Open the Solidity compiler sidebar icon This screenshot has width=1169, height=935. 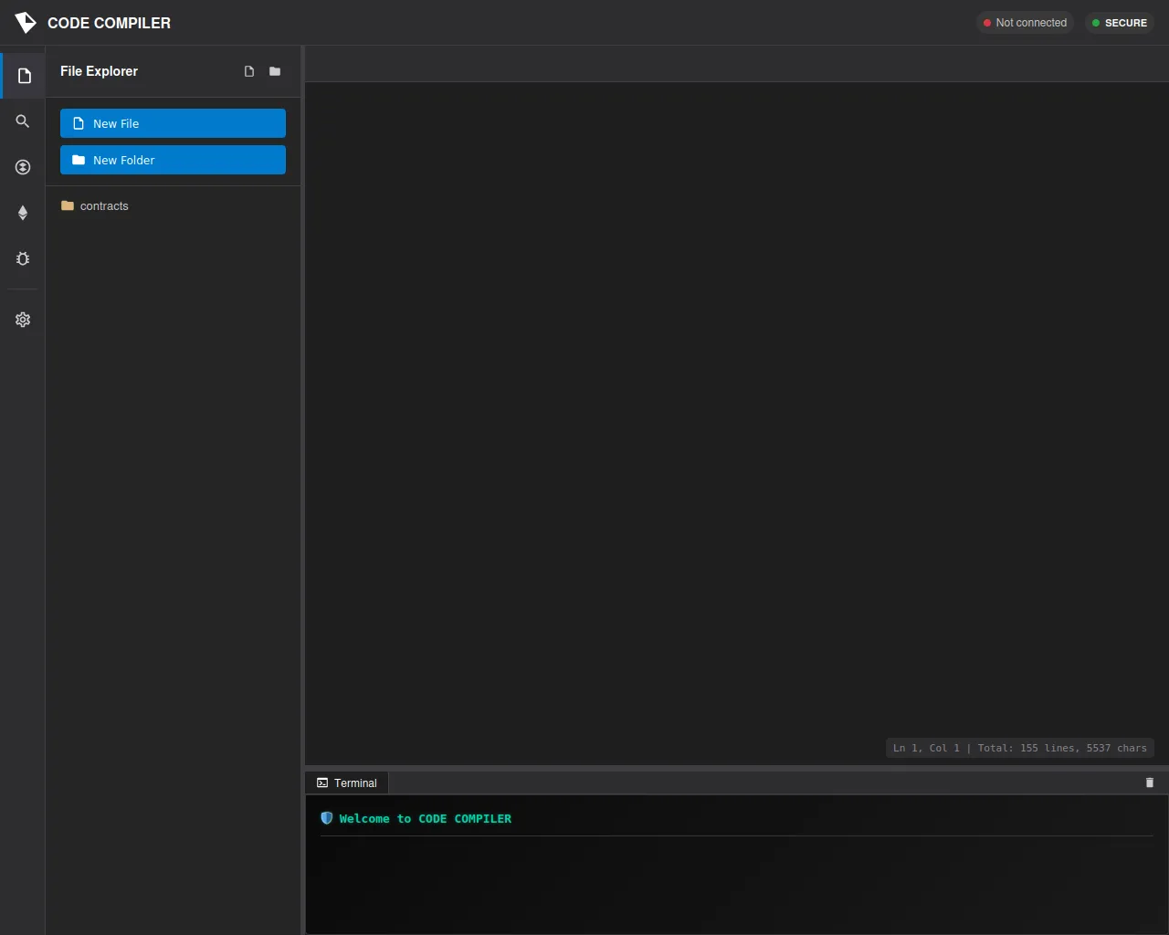click(x=23, y=167)
